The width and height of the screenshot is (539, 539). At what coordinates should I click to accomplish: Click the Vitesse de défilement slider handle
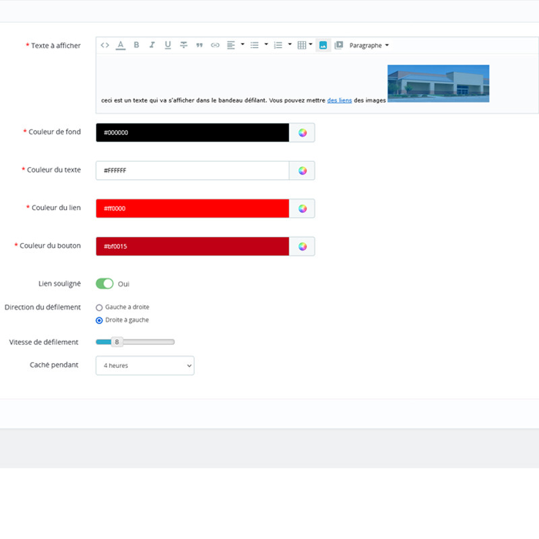pos(117,342)
